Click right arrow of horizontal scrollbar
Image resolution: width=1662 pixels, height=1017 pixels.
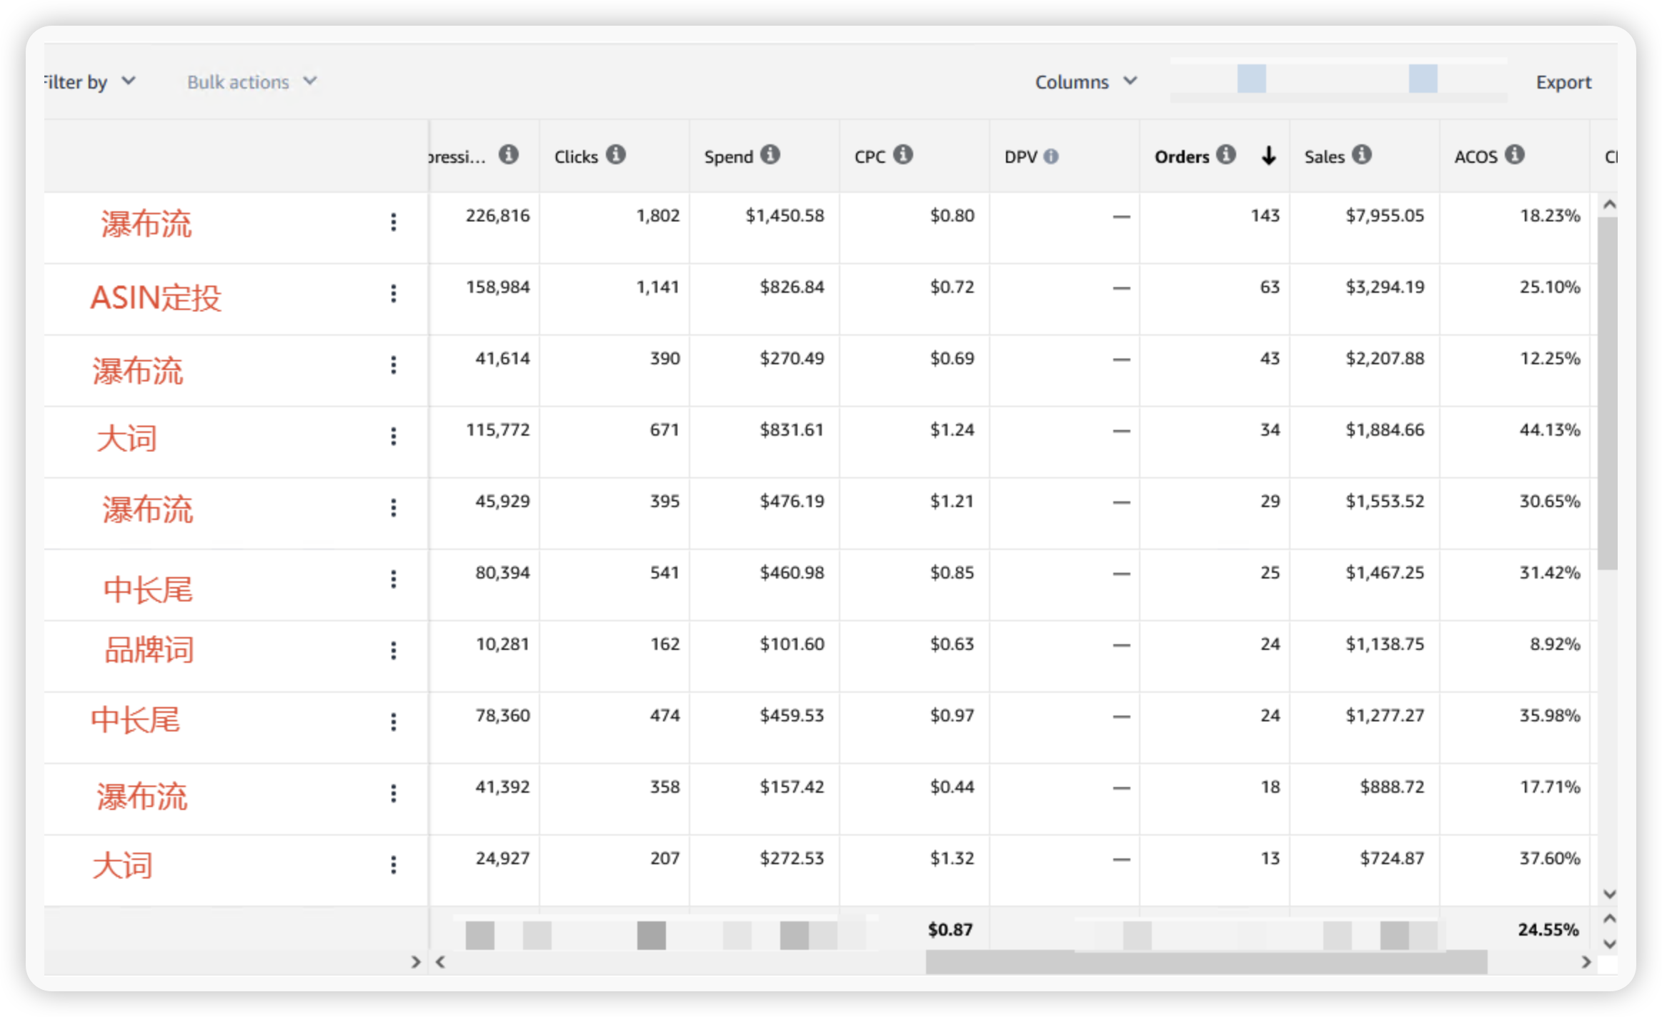[x=1586, y=962]
